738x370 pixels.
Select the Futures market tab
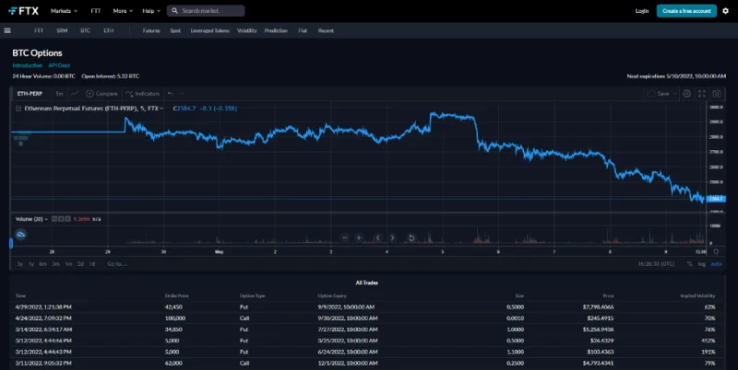click(151, 30)
